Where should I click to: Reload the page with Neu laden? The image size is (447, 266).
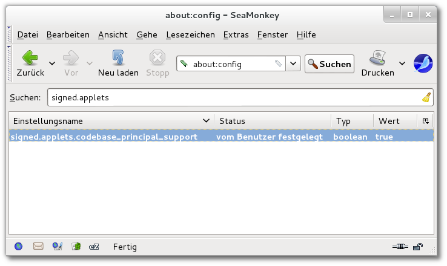pyautogui.click(x=118, y=63)
